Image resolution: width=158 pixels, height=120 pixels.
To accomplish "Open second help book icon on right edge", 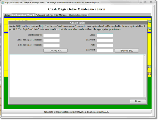I will (x=149, y=28).
